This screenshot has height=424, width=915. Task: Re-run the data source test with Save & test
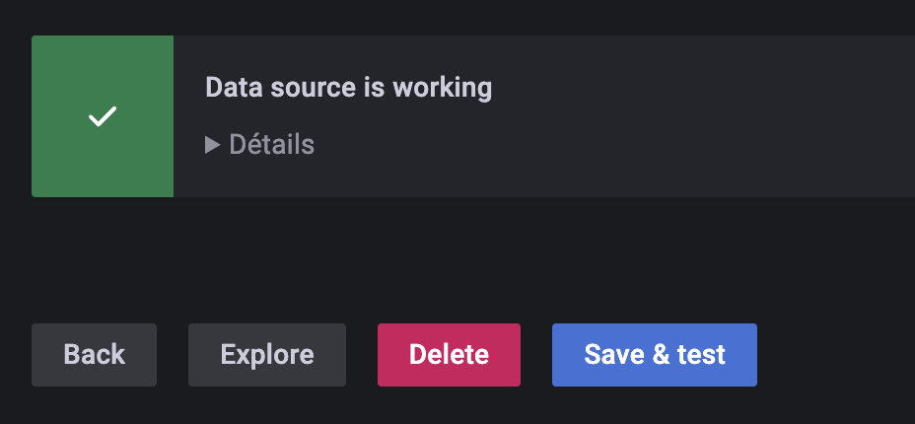[x=655, y=355]
